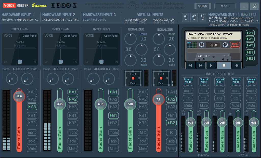The image size is (261, 158).
Task: Mute the A3 master bus
Action: [219, 106]
